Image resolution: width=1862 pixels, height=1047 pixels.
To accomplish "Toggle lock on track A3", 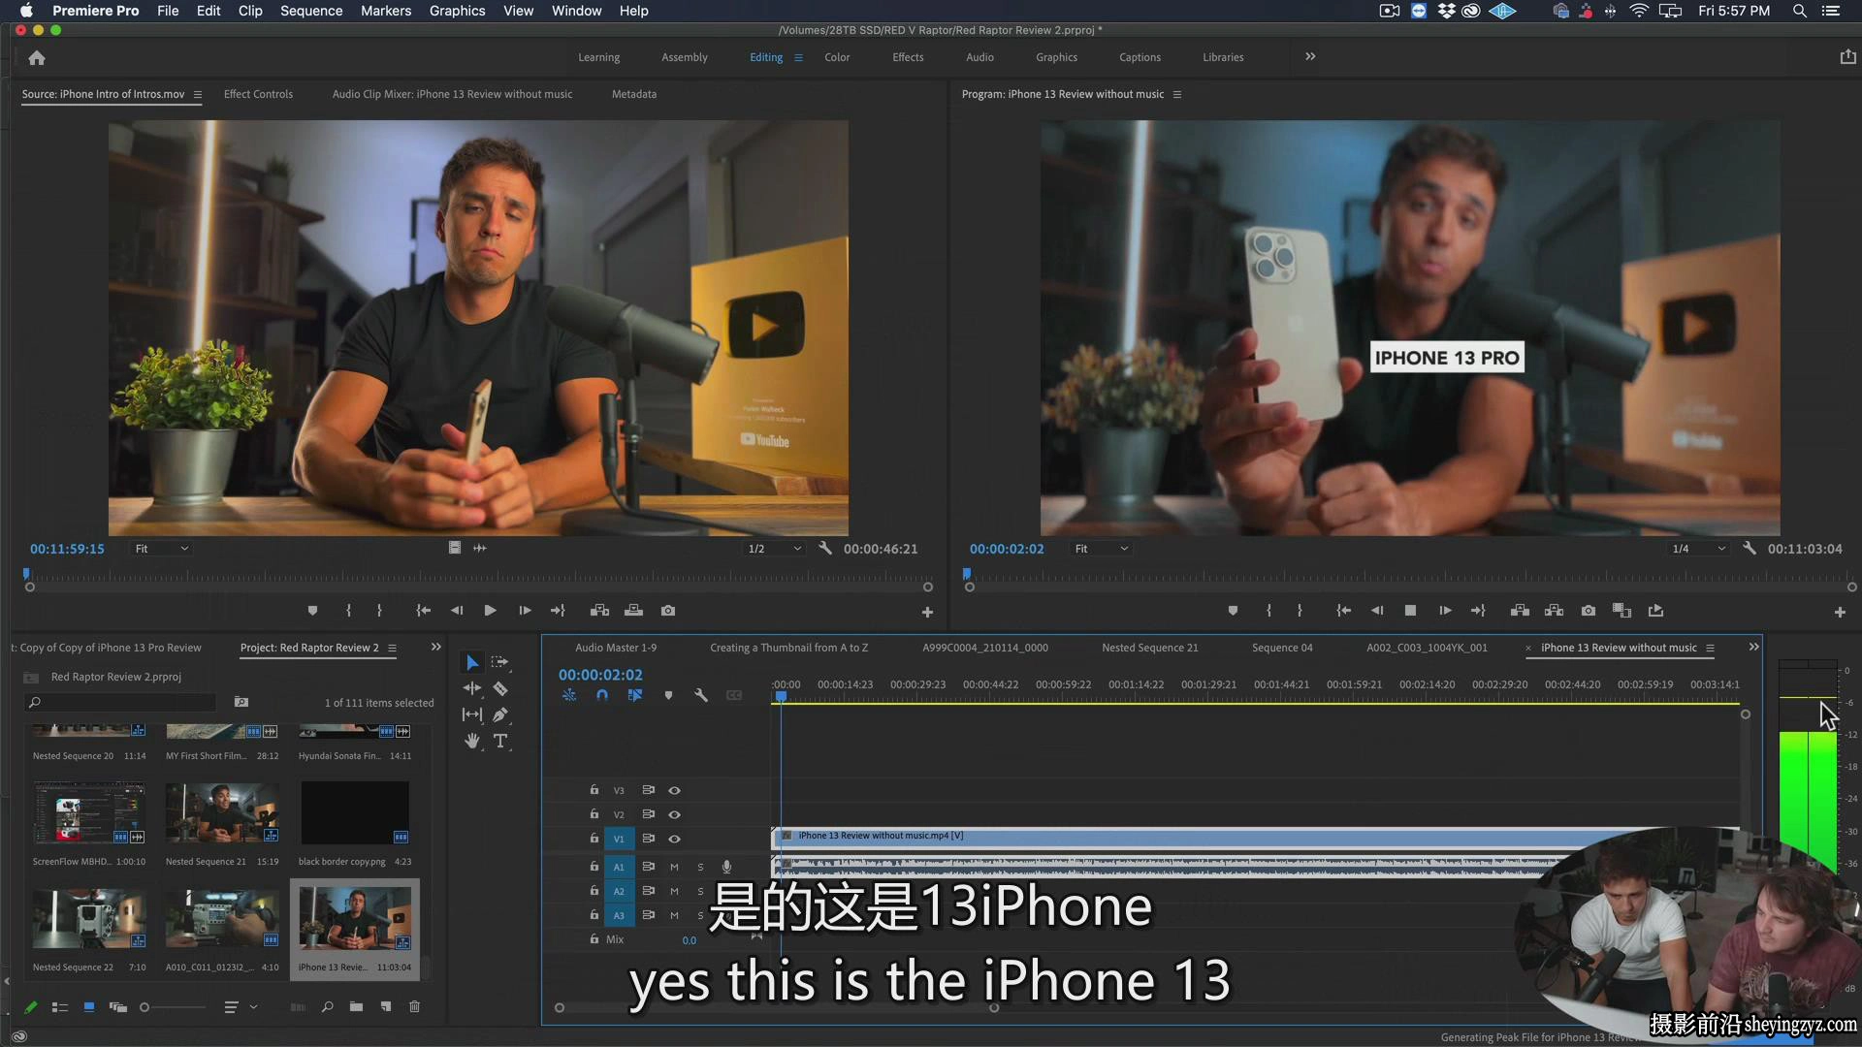I will [x=594, y=914].
